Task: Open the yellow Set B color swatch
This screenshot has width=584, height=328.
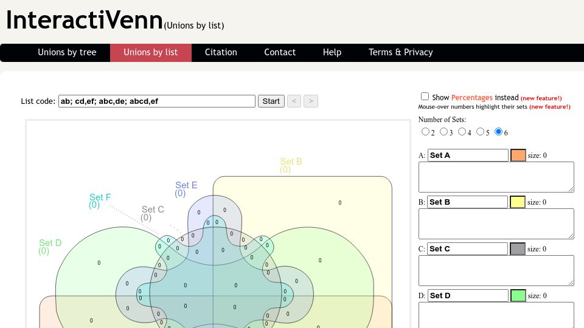Action: tap(517, 202)
